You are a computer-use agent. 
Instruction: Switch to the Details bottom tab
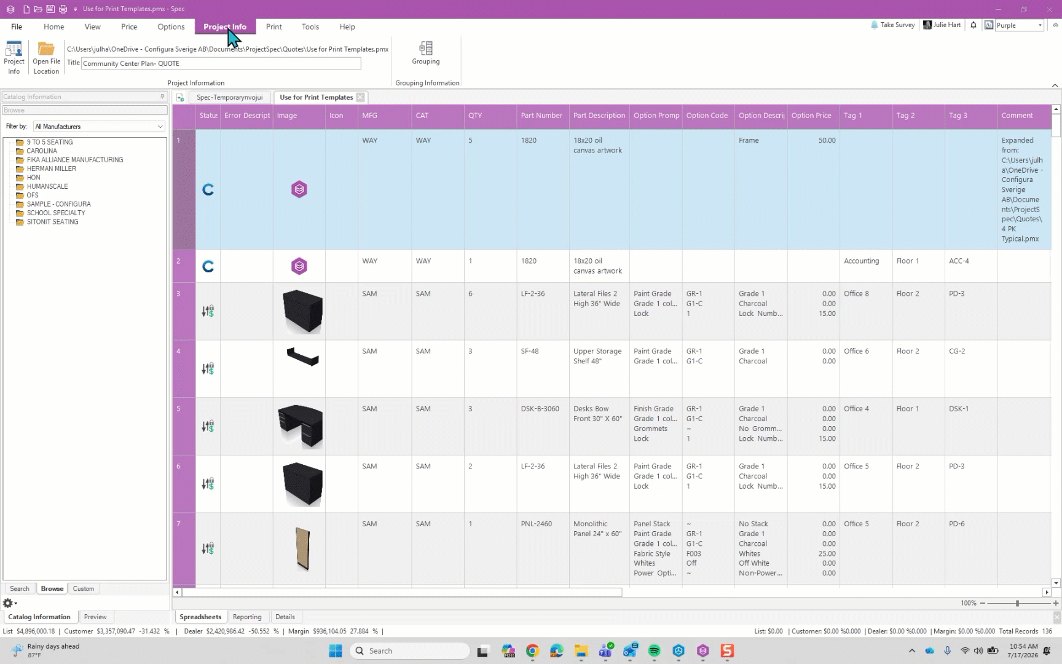pyautogui.click(x=285, y=617)
